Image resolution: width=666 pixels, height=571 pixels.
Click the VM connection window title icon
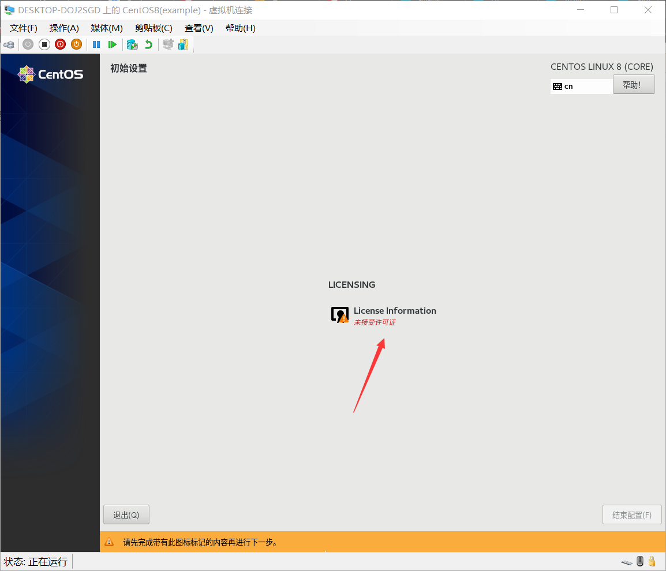(9, 9)
